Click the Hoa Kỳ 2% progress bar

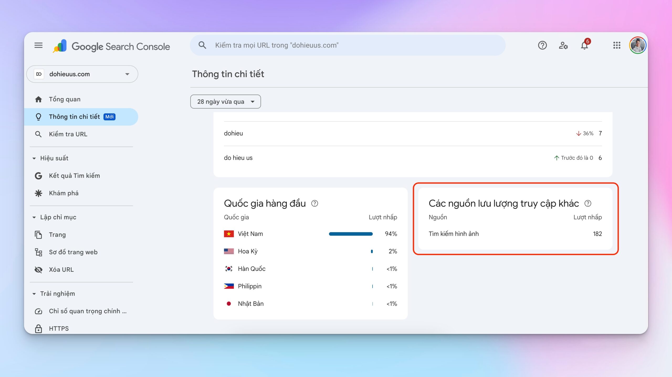372,251
